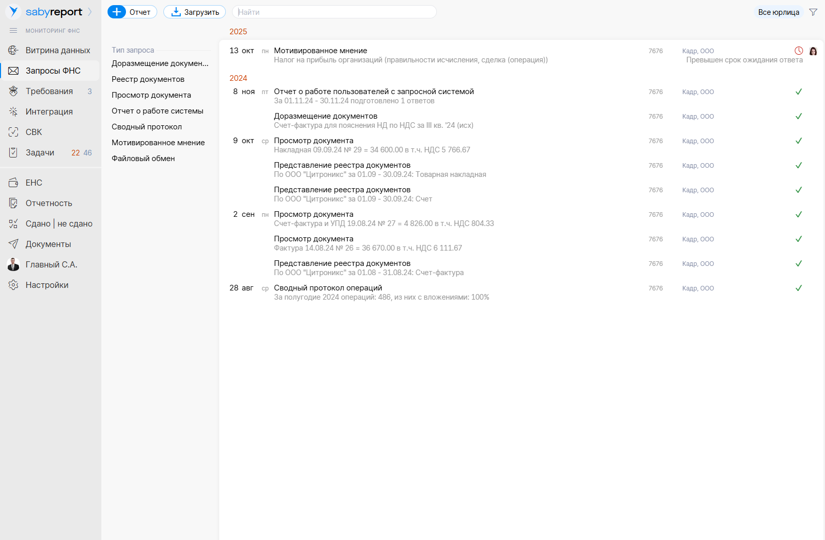Open the filter funnel icon
The image size is (825, 540).
pos(813,12)
